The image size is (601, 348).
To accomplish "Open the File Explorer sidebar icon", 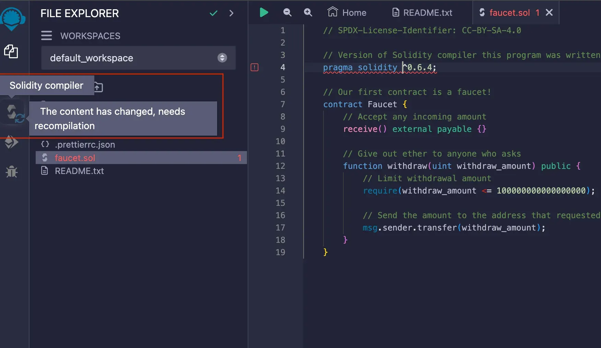I will click(11, 51).
